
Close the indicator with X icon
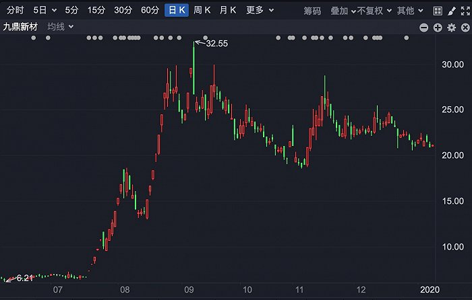(x=465, y=28)
